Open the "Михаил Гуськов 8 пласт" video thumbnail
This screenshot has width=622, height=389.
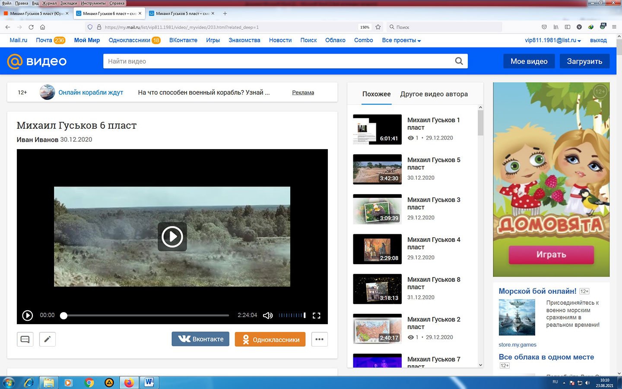coord(377,289)
